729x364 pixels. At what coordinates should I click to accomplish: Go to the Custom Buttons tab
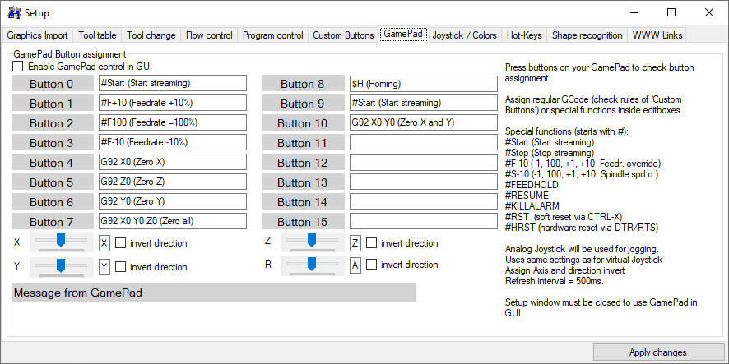[x=343, y=35]
